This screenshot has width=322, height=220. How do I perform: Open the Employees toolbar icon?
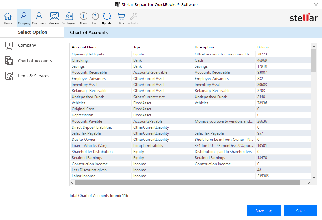[x=69, y=18]
